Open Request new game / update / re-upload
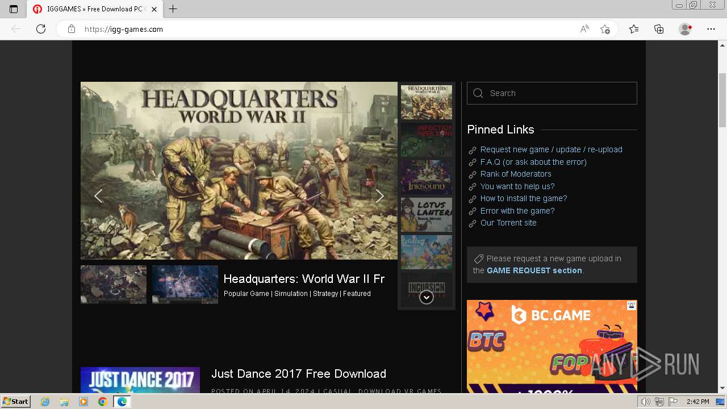 click(x=551, y=149)
